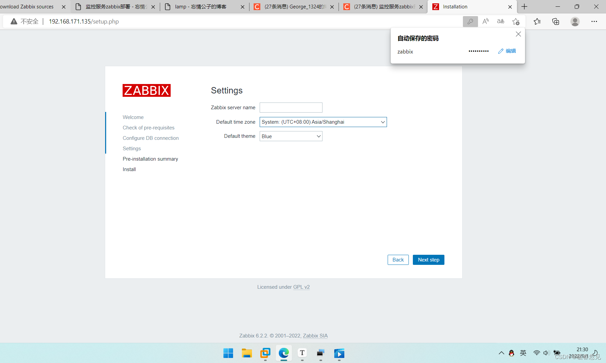Open the blue play-button app in taskbar
Image resolution: width=606 pixels, height=363 pixels.
(339, 353)
